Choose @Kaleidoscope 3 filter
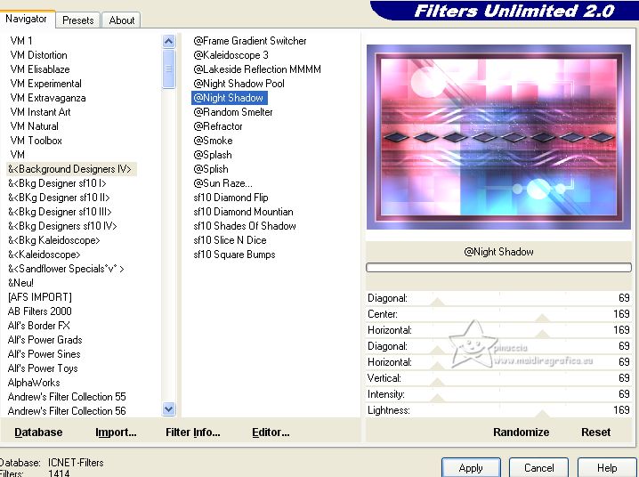 (x=231, y=55)
